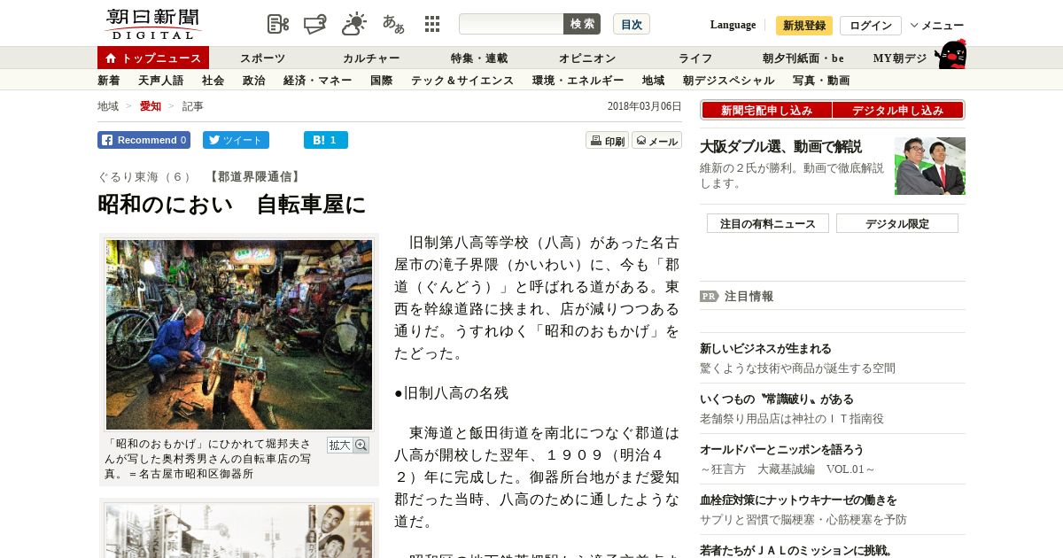Change font size with あぁ icon
Screen dimensions: 1063x558
coord(393,24)
